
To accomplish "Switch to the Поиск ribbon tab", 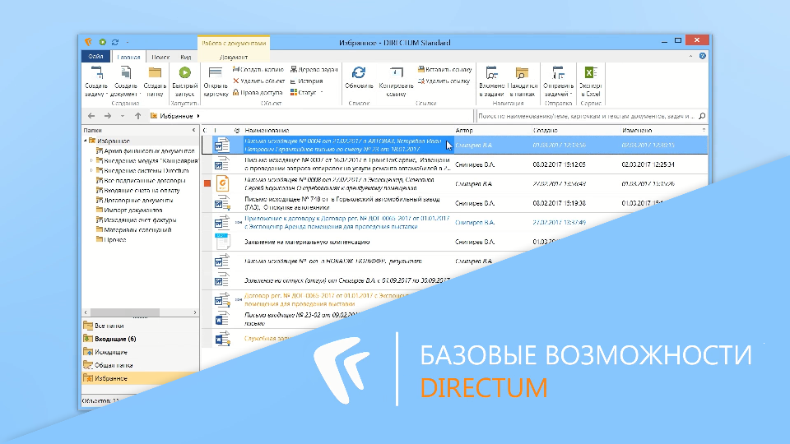I will (160, 57).
